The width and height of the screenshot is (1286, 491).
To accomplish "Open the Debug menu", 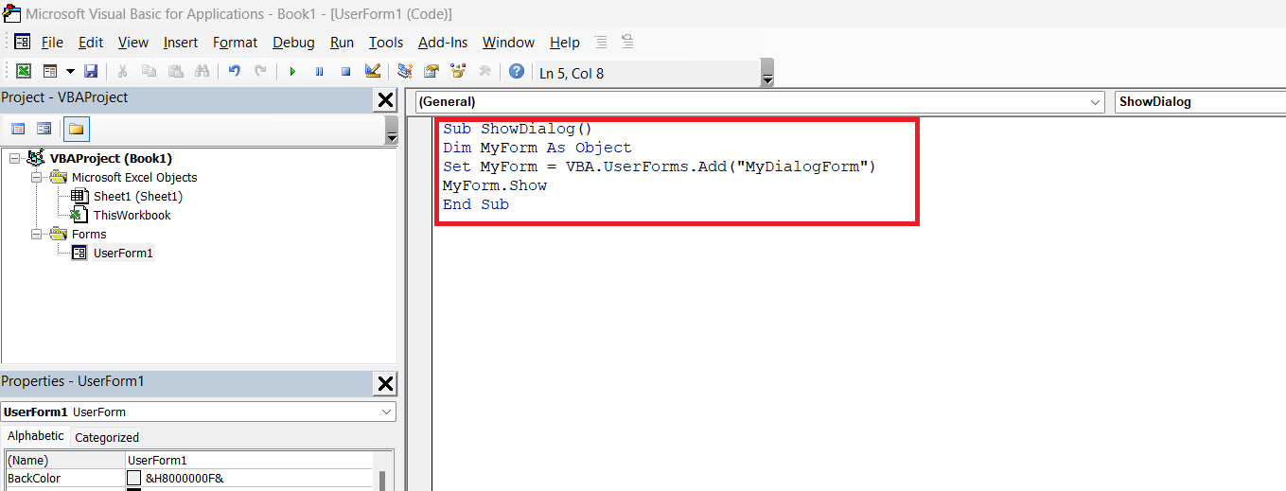I will (293, 43).
